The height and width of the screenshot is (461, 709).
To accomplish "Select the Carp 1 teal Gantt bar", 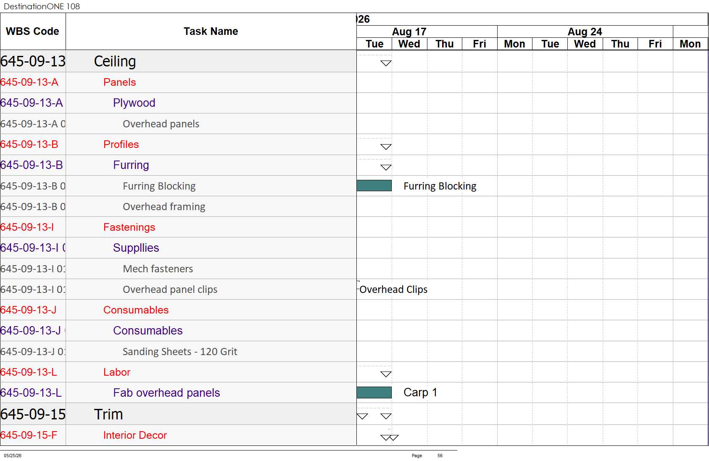I will 374,393.
